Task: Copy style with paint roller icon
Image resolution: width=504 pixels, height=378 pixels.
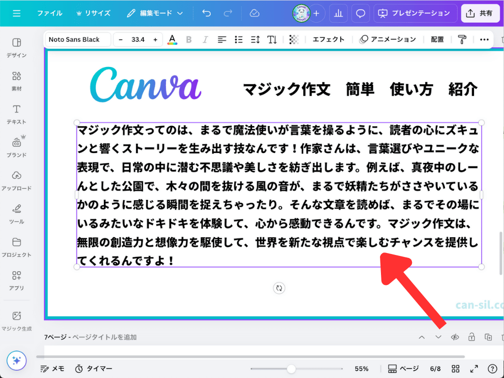Action: (462, 39)
